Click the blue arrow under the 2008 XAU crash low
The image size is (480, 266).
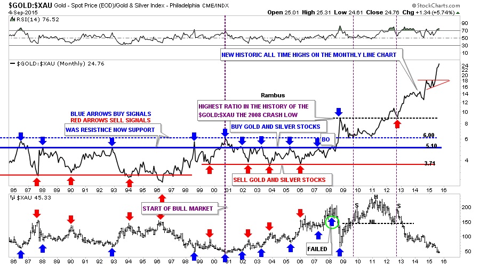coord(340,252)
